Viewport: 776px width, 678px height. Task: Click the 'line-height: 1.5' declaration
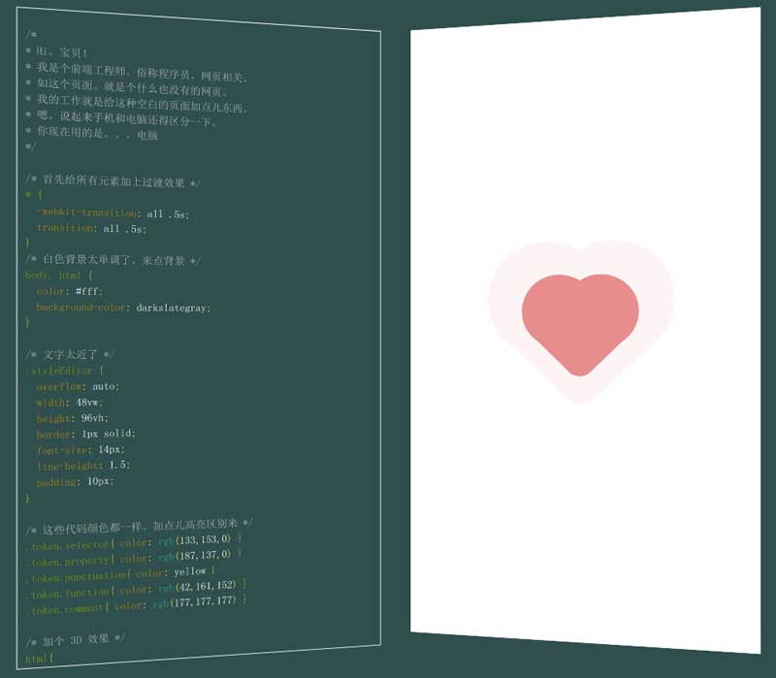tap(83, 466)
